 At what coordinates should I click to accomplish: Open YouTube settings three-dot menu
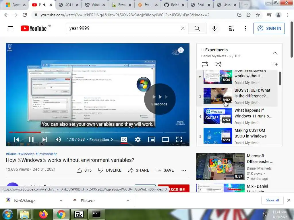(245, 28)
